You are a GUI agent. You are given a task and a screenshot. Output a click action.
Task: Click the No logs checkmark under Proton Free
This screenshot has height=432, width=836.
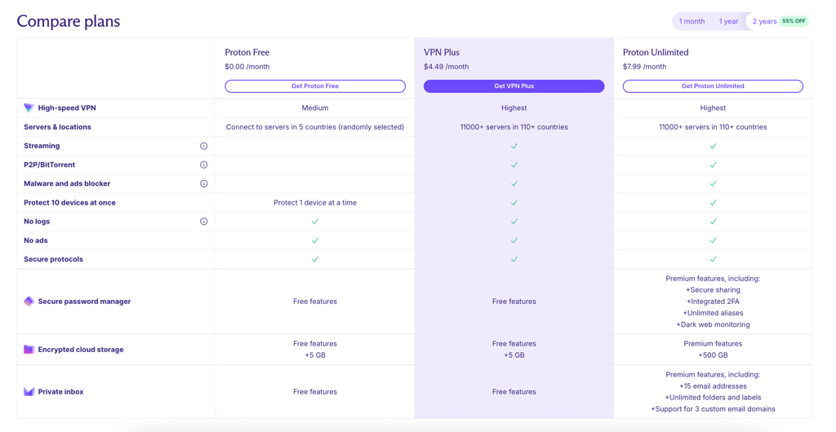(315, 222)
